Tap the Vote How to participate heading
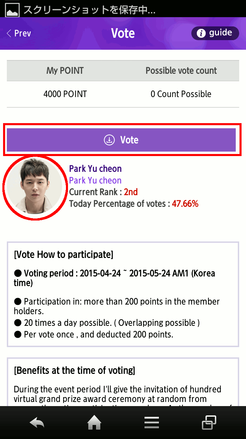This screenshot has width=246, height=439. click(x=64, y=255)
